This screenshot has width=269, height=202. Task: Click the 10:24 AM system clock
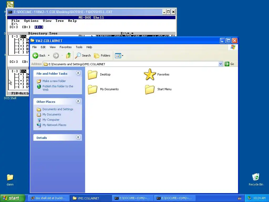click(x=259, y=198)
